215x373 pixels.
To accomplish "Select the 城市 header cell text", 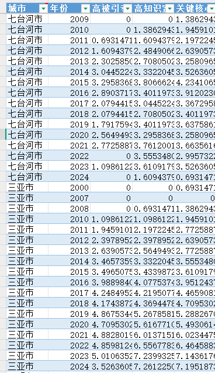I will point(17,9).
